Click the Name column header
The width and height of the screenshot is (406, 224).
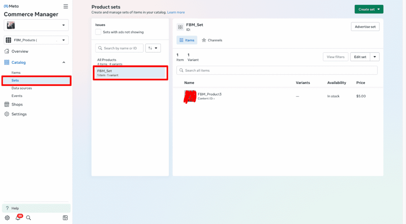point(189,83)
